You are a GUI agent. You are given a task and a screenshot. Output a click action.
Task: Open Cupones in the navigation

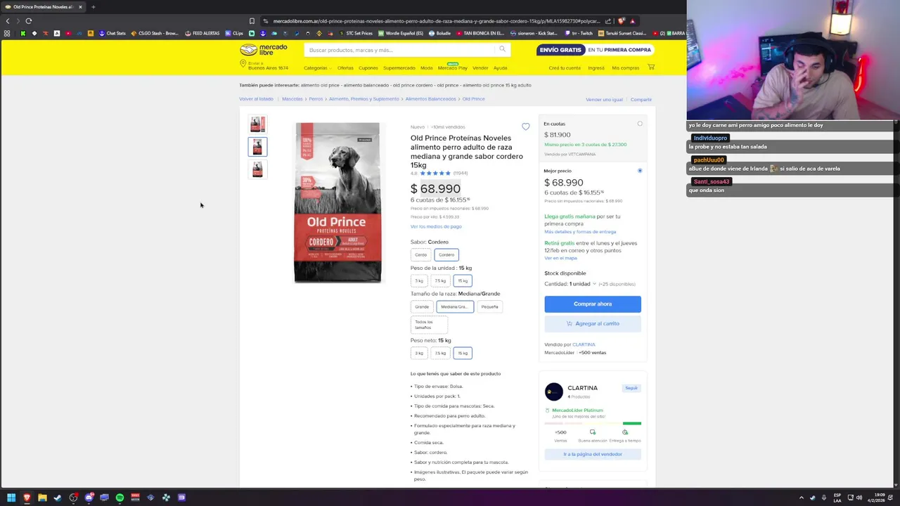pos(368,68)
